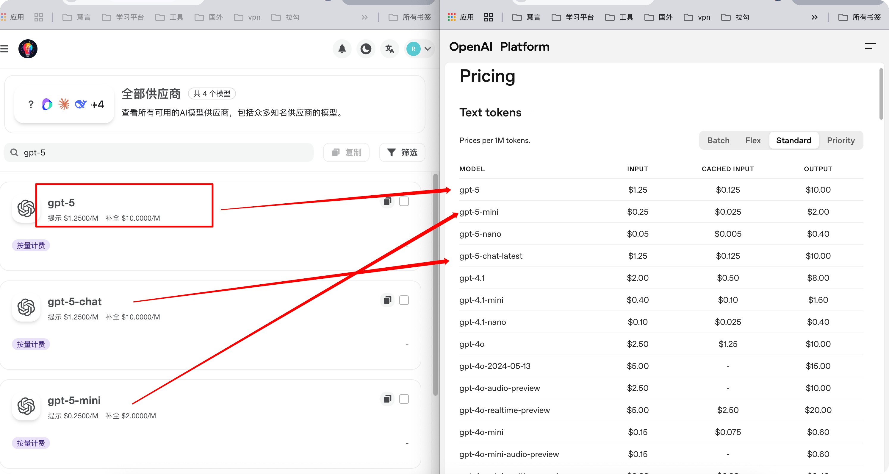Click the OpenAI icon on the gpt-5-chat card
Viewport: 889px width, 474px height.
[26, 307]
